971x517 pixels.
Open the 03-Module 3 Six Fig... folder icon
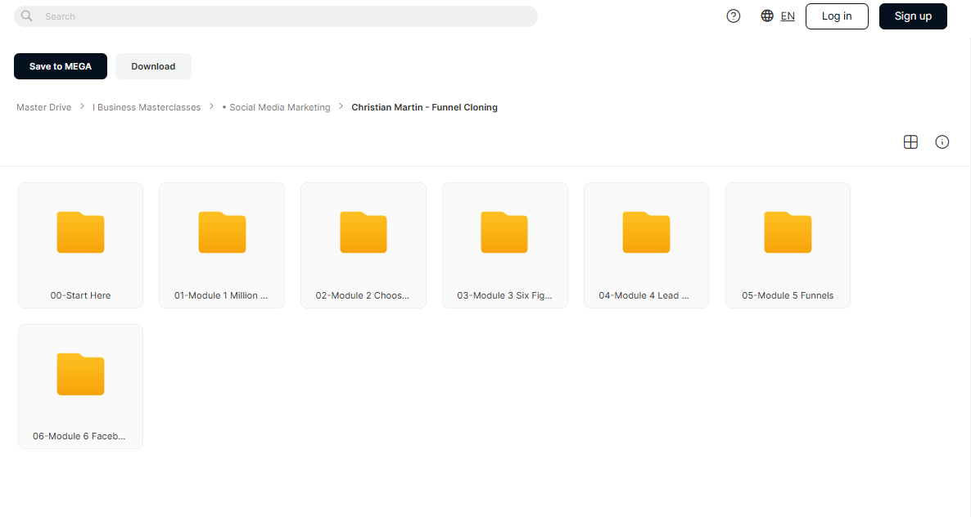tap(504, 232)
